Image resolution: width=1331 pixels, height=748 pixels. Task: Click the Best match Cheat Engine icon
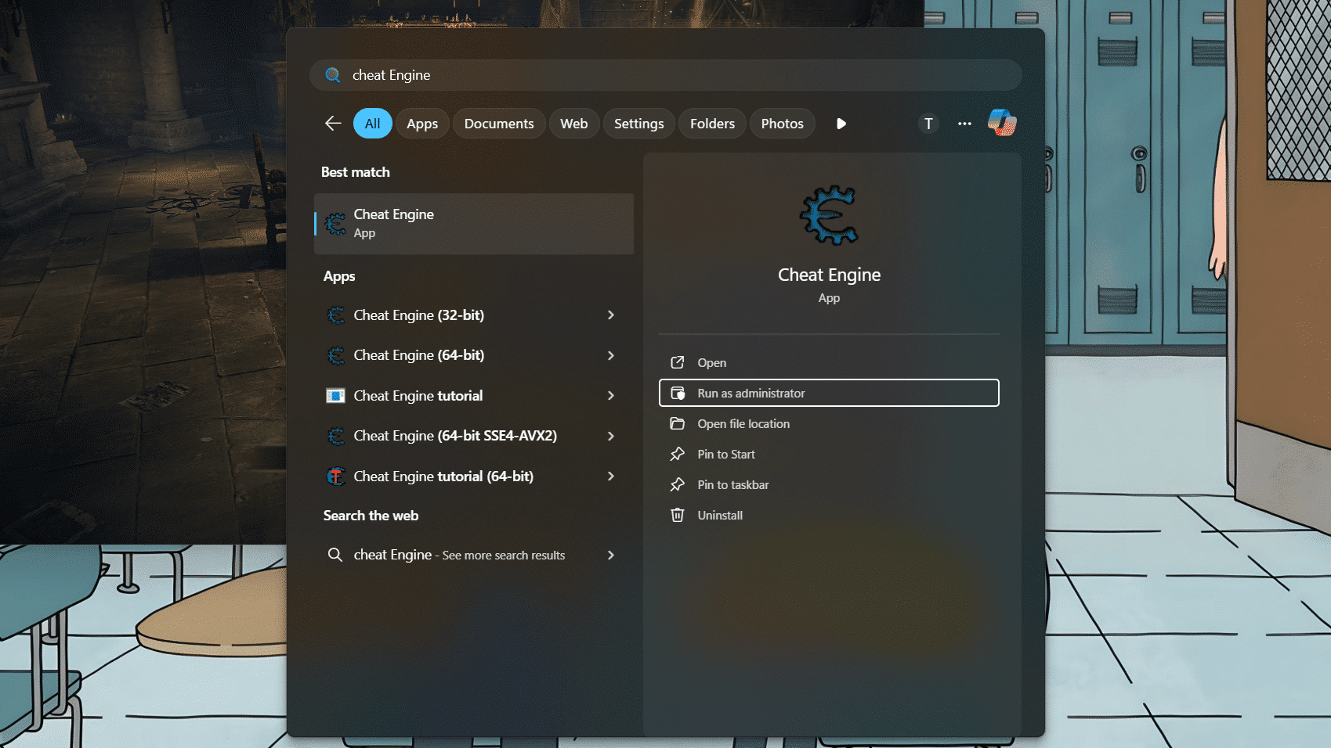(x=335, y=224)
